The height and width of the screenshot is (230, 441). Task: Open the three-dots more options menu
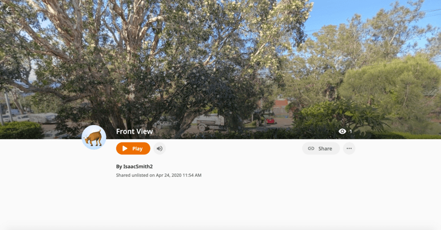pyautogui.click(x=349, y=148)
